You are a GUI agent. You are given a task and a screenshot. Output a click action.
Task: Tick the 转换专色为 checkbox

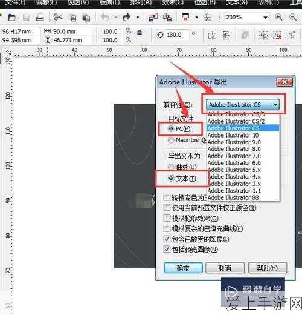click(x=167, y=197)
